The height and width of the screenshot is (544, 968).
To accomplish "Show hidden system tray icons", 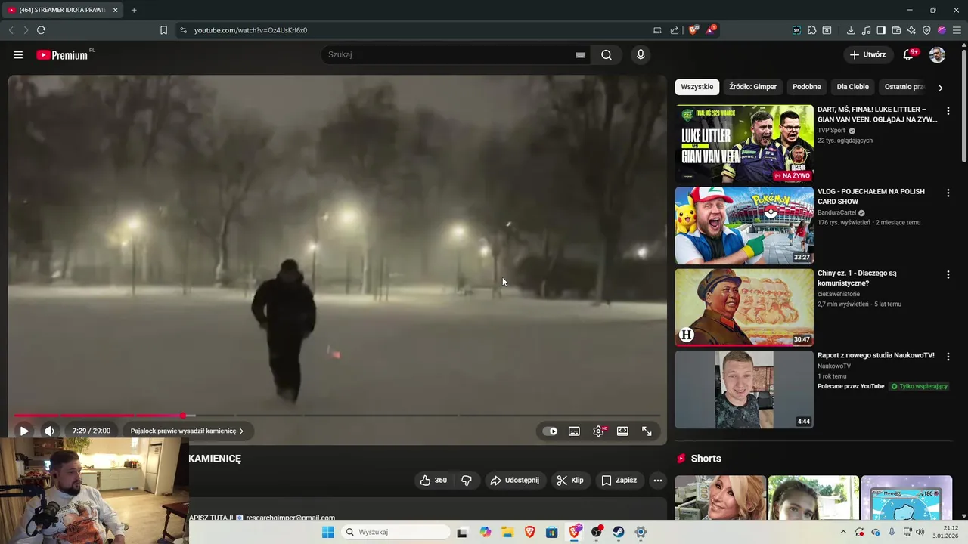I will point(843,532).
